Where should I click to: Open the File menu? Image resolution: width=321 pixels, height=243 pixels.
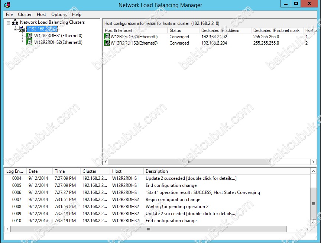coord(9,14)
